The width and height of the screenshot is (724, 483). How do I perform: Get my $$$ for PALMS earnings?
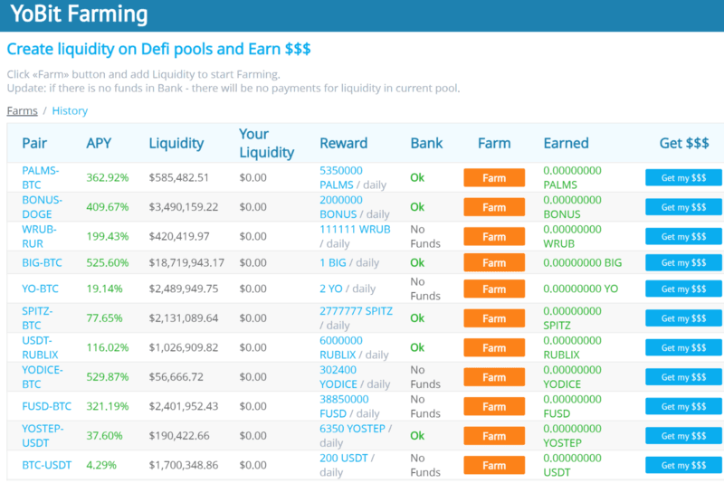click(683, 177)
